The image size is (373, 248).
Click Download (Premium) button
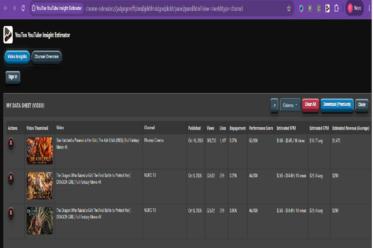click(x=337, y=104)
